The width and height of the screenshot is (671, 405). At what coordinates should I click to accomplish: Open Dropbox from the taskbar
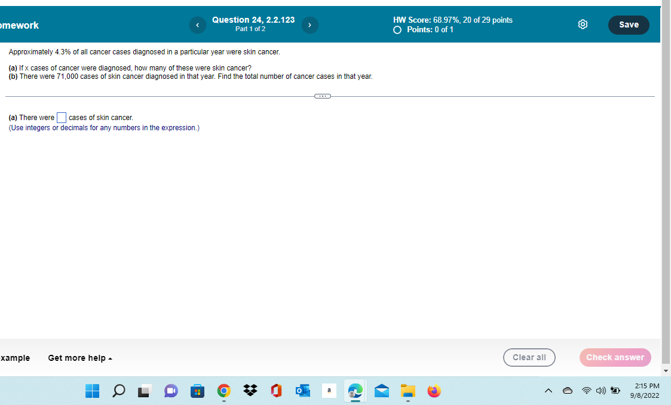click(x=250, y=391)
